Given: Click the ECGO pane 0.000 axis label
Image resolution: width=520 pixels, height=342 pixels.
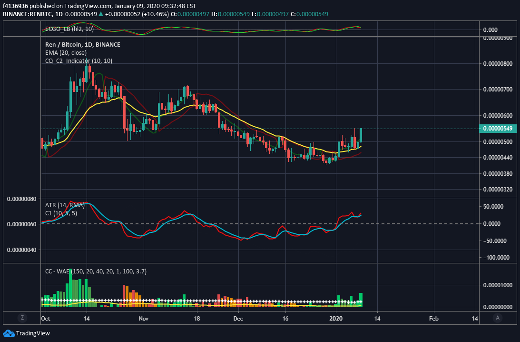Looking at the screenshot, I should (x=490, y=30).
